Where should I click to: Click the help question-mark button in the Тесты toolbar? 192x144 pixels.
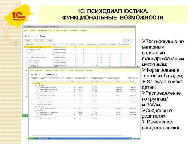coord(132,41)
